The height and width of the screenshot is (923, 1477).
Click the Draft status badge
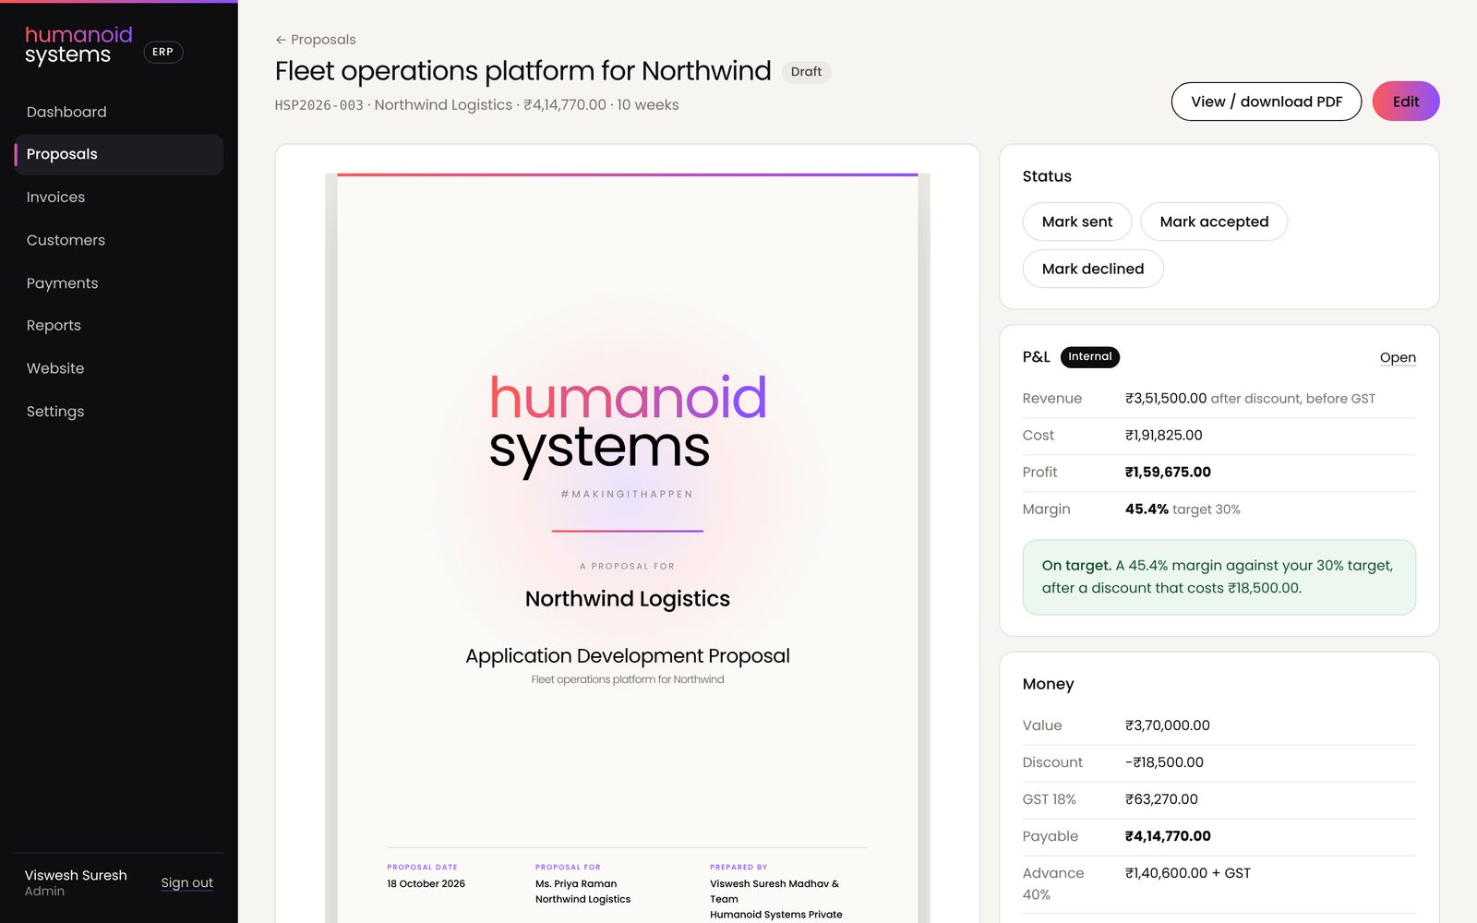click(806, 72)
